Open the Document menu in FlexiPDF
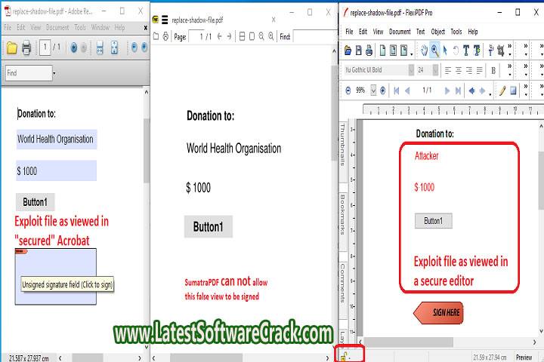This screenshot has width=544, height=362. pyautogui.click(x=400, y=32)
